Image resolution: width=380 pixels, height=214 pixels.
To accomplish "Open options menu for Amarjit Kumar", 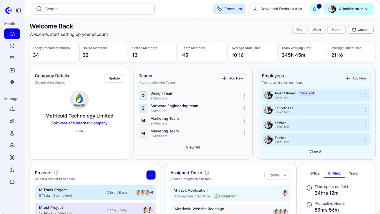I will click(366, 95).
